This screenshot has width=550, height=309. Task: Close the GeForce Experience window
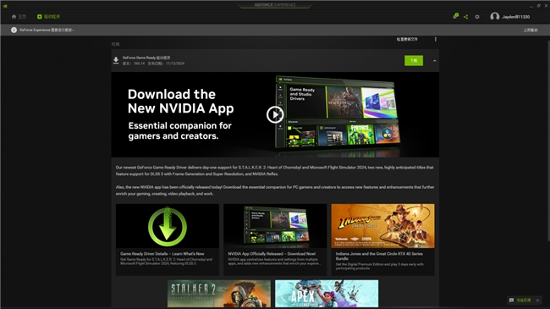click(546, 6)
